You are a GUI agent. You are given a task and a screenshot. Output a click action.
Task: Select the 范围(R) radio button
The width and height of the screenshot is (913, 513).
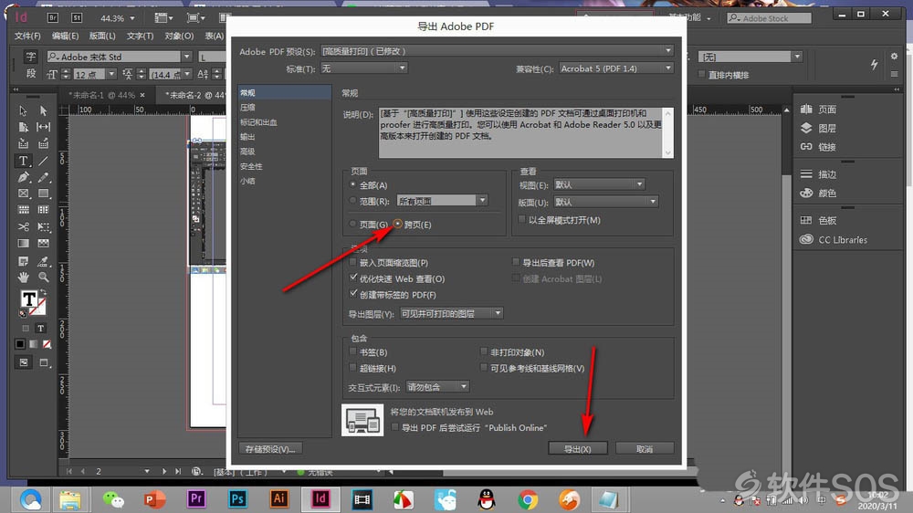(352, 200)
